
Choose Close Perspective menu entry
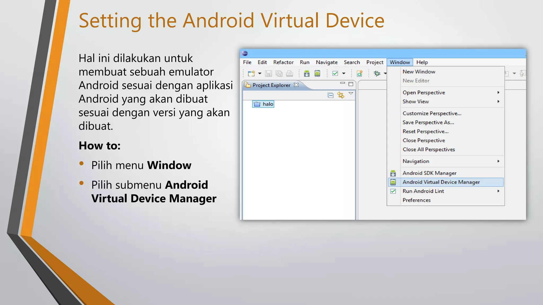click(446, 140)
